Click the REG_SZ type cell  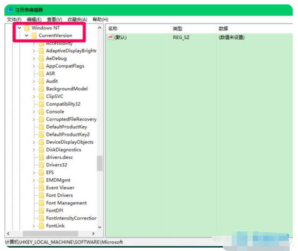click(x=181, y=37)
